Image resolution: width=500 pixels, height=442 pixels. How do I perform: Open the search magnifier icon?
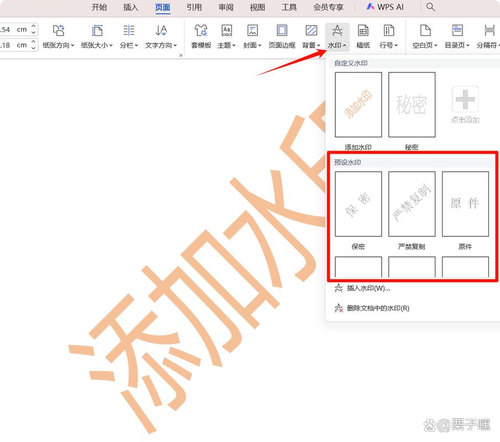point(431,7)
